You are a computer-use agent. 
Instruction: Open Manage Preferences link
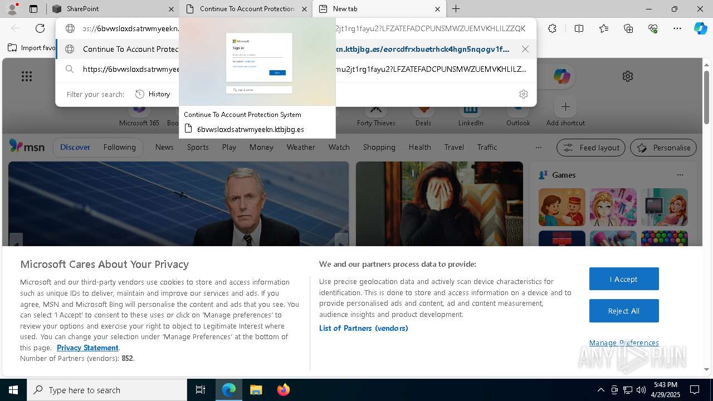[624, 343]
